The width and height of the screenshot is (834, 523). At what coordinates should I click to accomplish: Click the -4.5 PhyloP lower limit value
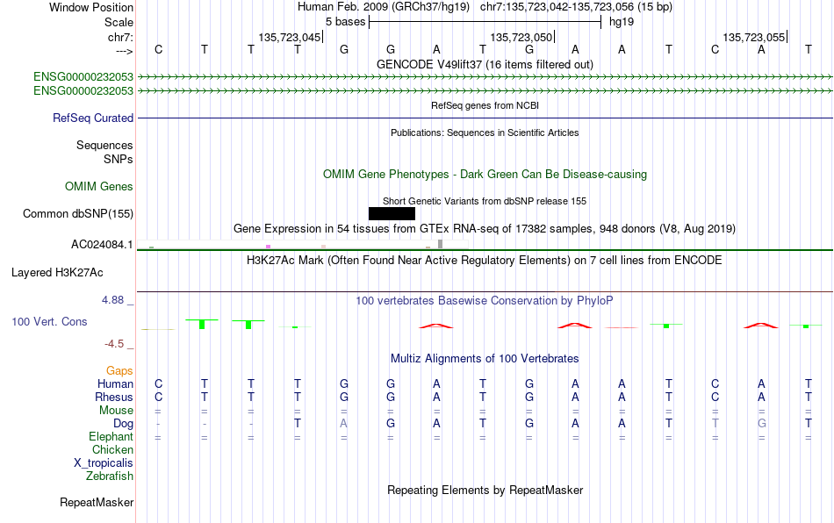tap(114, 344)
